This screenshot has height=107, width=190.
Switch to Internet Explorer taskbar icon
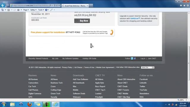point(56,104)
